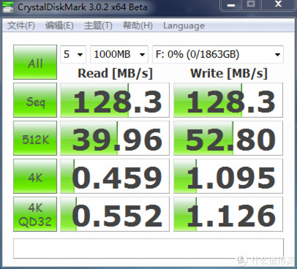The width and height of the screenshot is (297, 269).
Task: Start the 512K benchmark test
Action: (35, 138)
